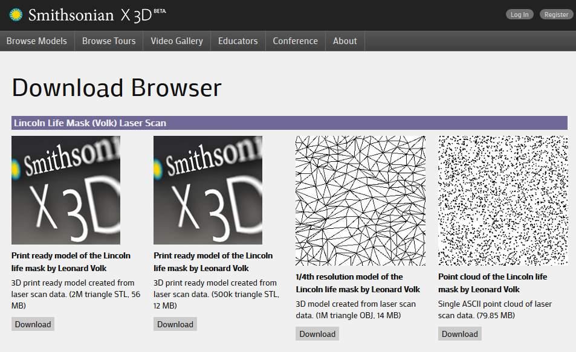This screenshot has height=352, width=576.
Task: Open the Conference page
Action: [295, 40]
